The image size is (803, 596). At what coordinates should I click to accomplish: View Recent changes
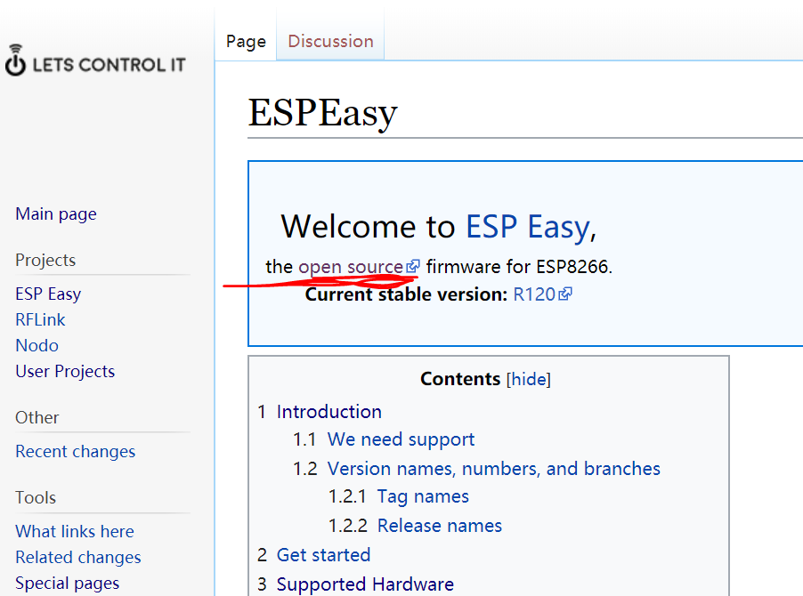pos(75,451)
